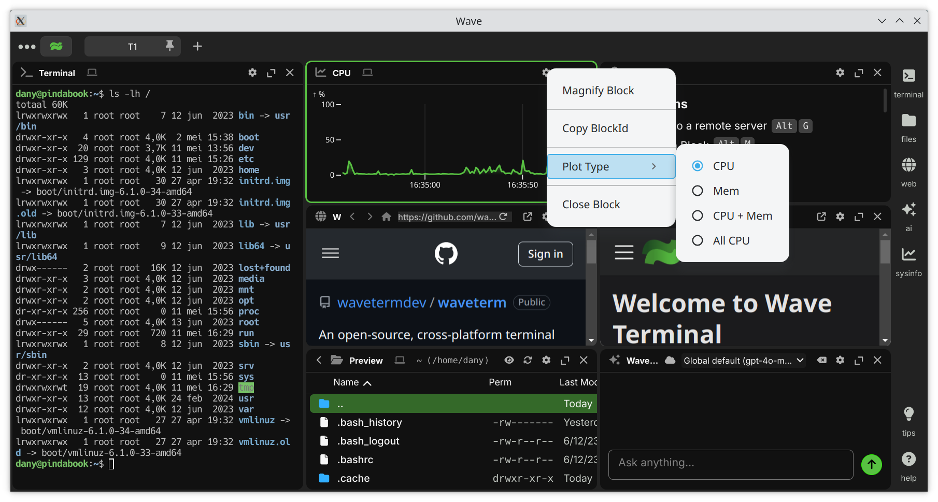Open tips lightbulb in sidebar
Screen dimensions: 938x502
pos(908,421)
